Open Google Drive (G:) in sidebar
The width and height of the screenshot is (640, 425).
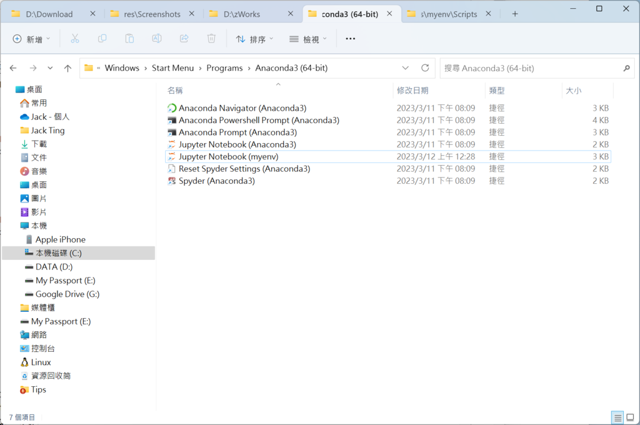click(62, 294)
